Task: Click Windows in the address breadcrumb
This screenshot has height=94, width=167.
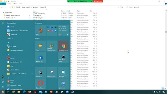Action: click(35, 7)
